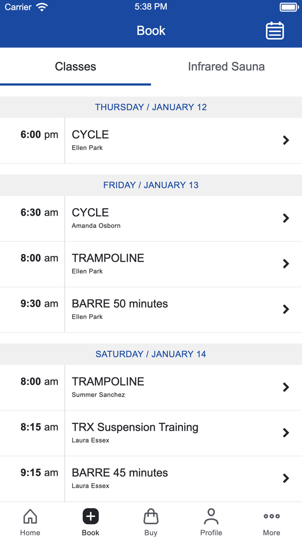Tap the More three-dots icon
Viewport: 302px width, 538px height.
click(x=271, y=516)
